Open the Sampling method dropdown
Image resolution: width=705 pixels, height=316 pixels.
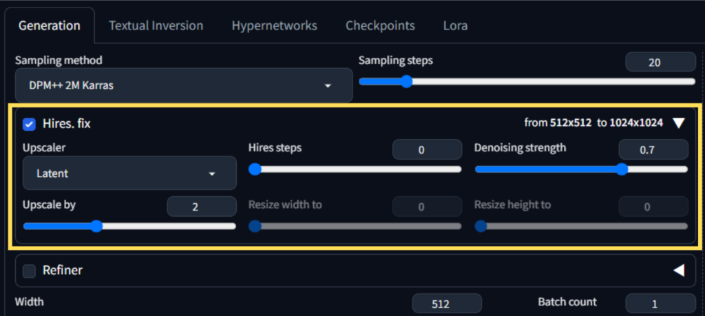pyautogui.click(x=184, y=85)
